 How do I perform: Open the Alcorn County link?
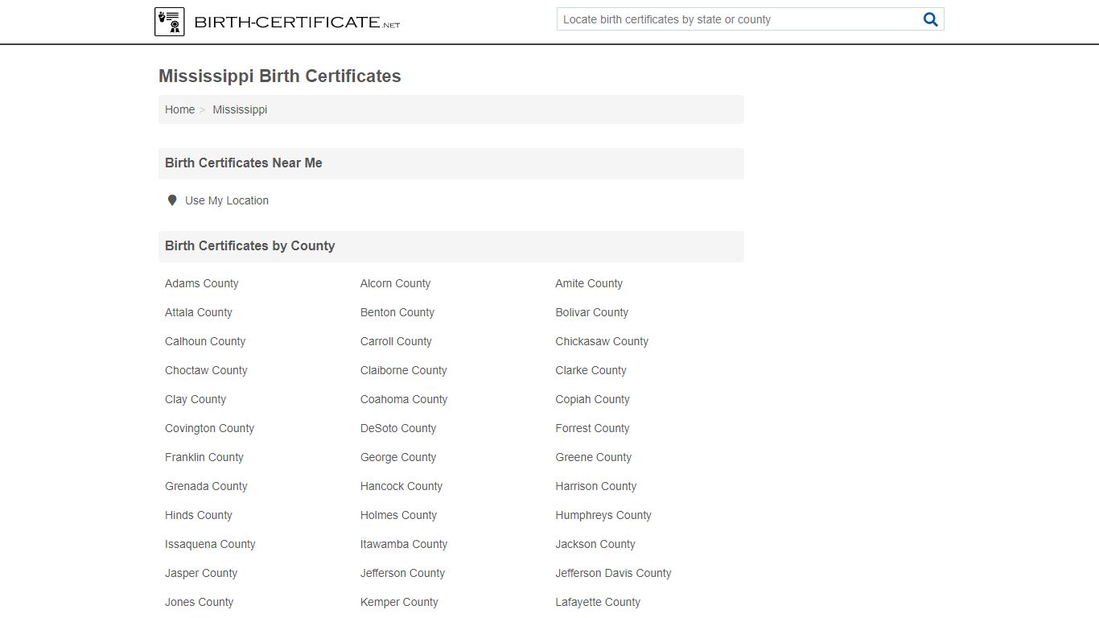(395, 283)
